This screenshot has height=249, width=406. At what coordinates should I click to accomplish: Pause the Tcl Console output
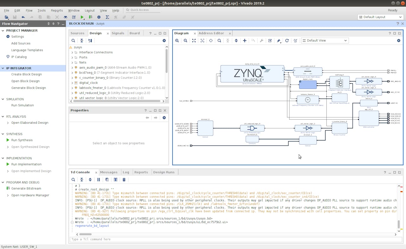(99, 180)
